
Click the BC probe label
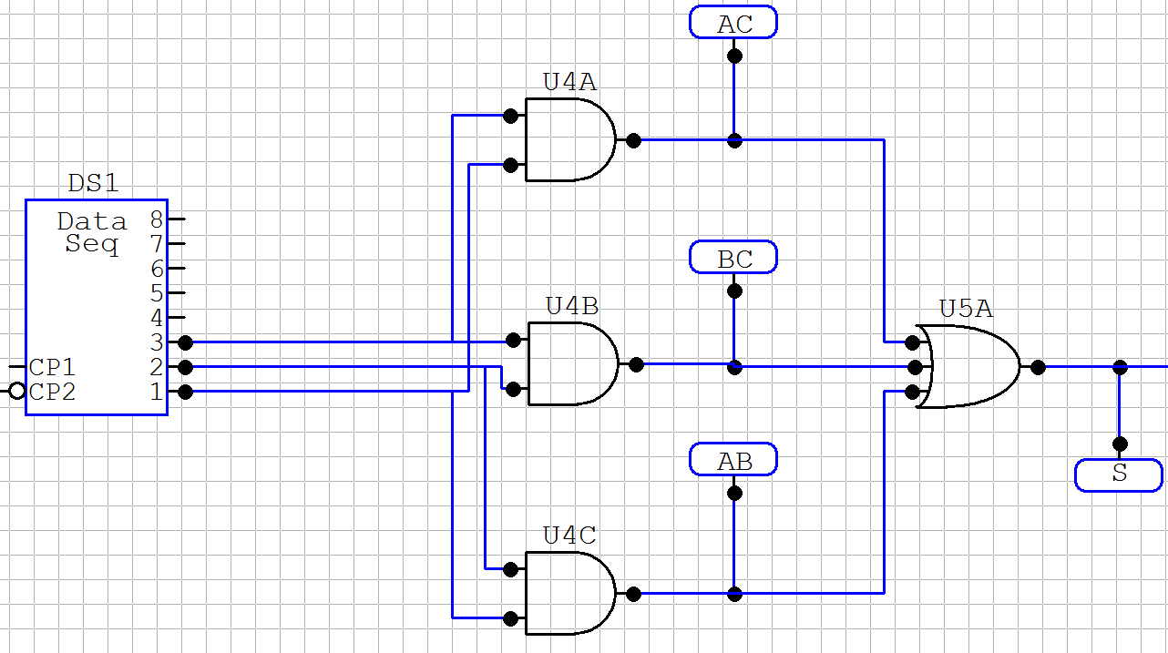pos(733,258)
